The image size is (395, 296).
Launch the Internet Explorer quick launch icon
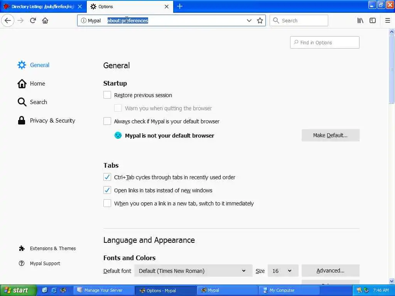tap(54, 290)
